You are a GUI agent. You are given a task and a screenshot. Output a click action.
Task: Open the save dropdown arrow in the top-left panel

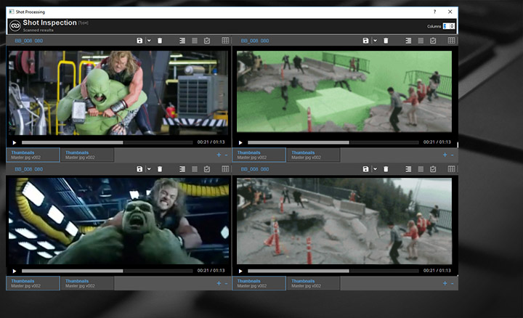[149, 41]
